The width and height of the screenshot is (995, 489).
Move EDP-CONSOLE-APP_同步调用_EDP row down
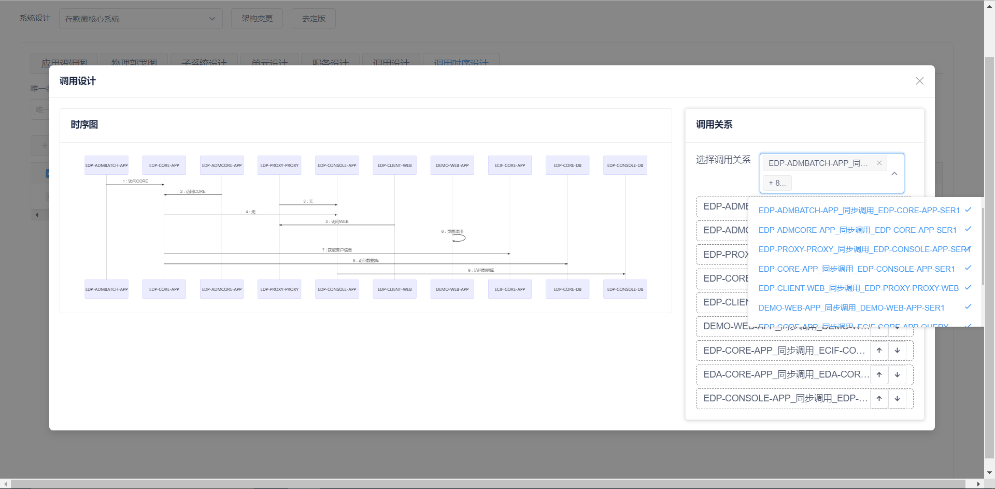pos(897,398)
